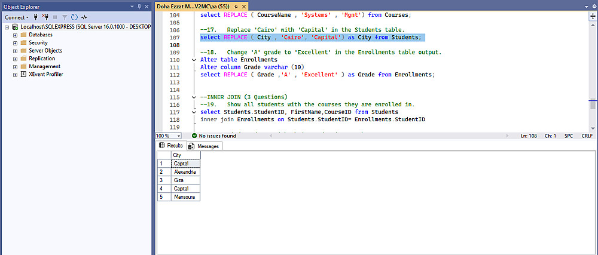Screen dimensions: 598x255
Task: Click the Disconnect server icon
Action: click(x=46, y=17)
